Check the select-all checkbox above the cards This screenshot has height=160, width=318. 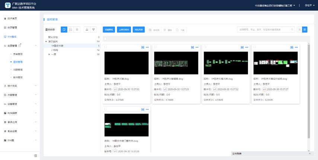point(105,39)
